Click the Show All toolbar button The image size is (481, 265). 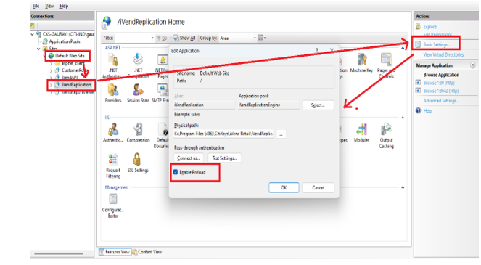pyautogui.click(x=184, y=38)
